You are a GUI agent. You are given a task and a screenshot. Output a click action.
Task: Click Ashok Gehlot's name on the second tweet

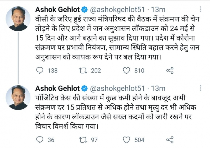tap(57, 88)
